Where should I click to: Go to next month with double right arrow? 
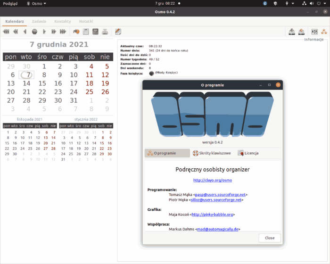coord(54,32)
